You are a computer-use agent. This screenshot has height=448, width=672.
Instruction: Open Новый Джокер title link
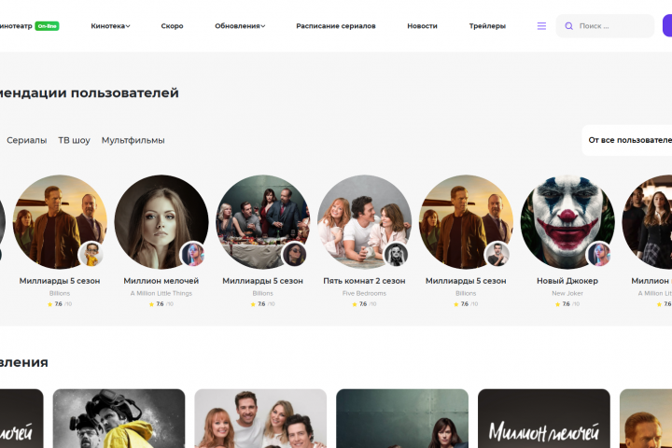point(567,281)
